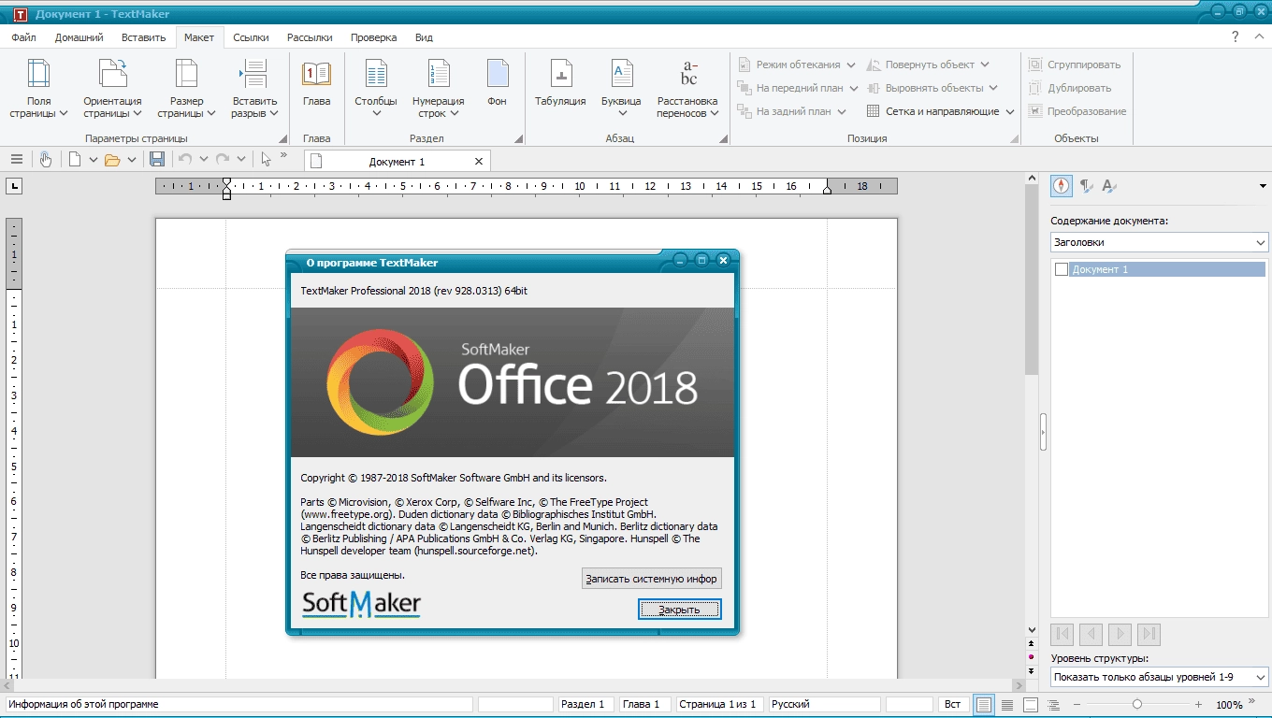This screenshot has width=1272, height=718.
Task: Close the Документ 1 document tab
Action: pyautogui.click(x=479, y=161)
